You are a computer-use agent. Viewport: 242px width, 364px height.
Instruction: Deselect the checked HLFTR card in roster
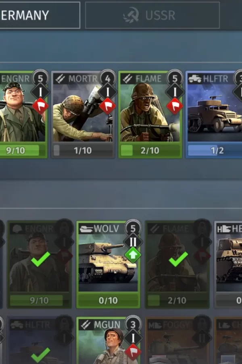tap(40, 341)
